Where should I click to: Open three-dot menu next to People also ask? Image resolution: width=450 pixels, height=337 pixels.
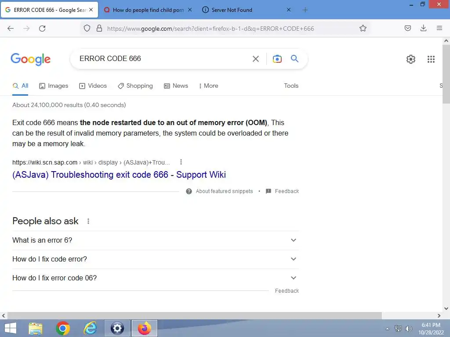[x=88, y=221]
